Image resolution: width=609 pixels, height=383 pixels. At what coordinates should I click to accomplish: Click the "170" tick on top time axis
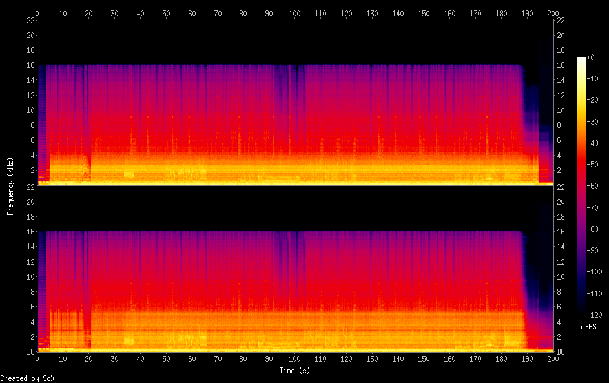[475, 14]
